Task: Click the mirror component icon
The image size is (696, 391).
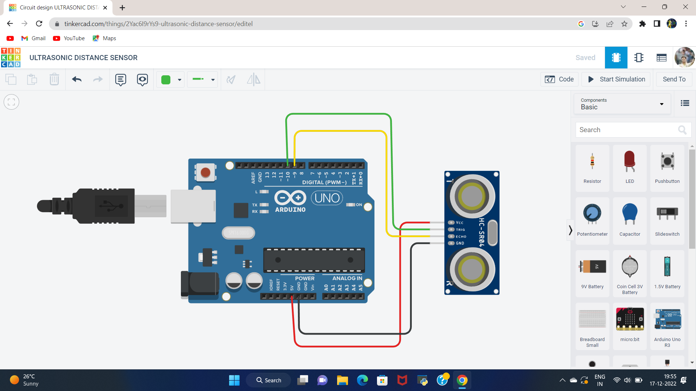Action: (253, 79)
